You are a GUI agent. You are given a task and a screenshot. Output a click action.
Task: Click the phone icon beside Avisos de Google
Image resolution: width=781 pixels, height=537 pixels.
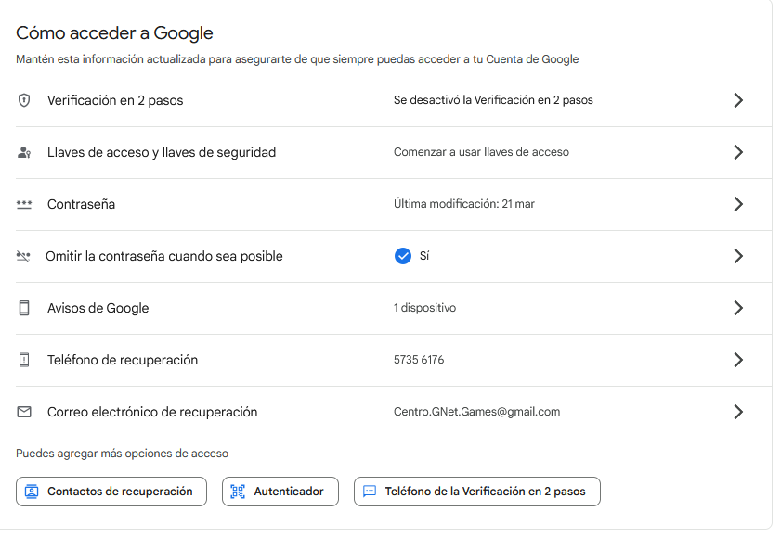(x=24, y=308)
